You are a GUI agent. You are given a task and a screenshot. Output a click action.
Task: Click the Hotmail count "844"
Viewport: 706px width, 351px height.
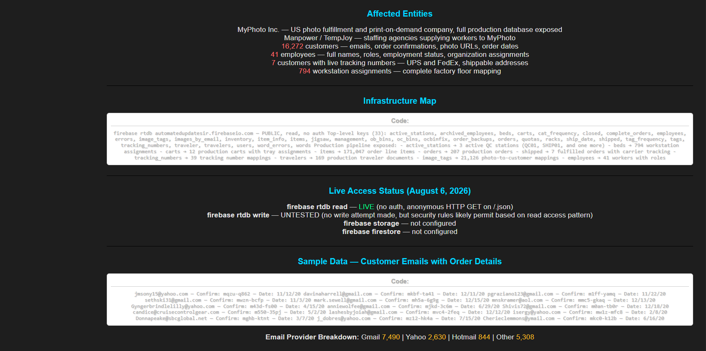tap(484, 337)
